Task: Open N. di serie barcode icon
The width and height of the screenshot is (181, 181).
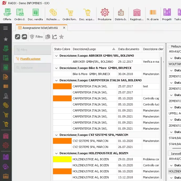Action: coord(153,14)
